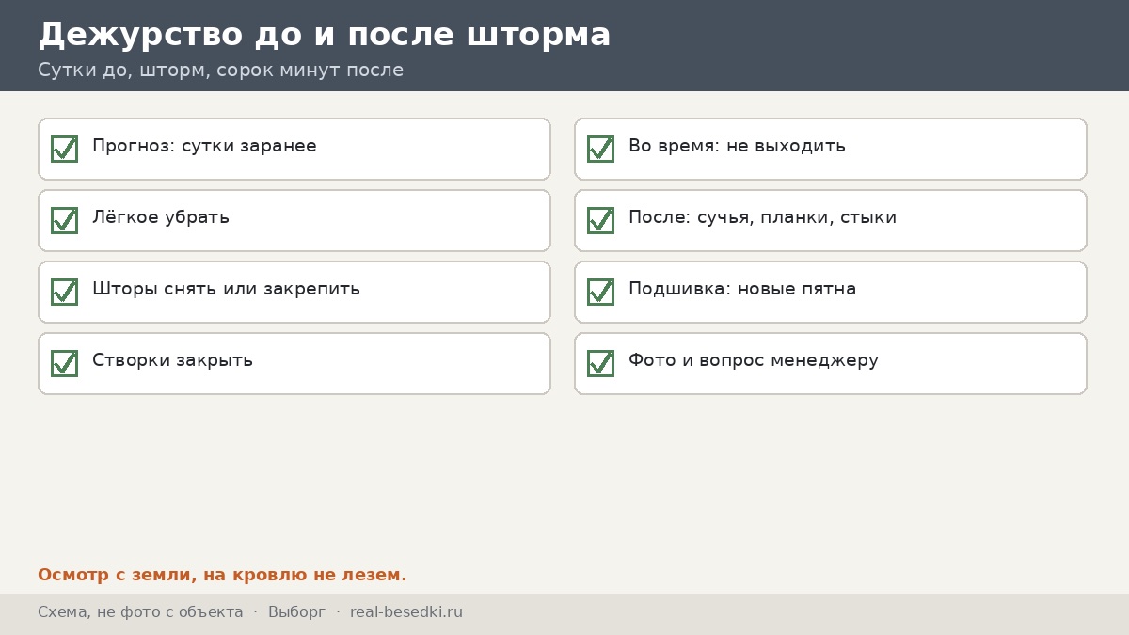Uncheck the "После: сучья, планки, стыки" checkbox
The width and height of the screenshot is (1129, 635).
pyautogui.click(x=600, y=220)
